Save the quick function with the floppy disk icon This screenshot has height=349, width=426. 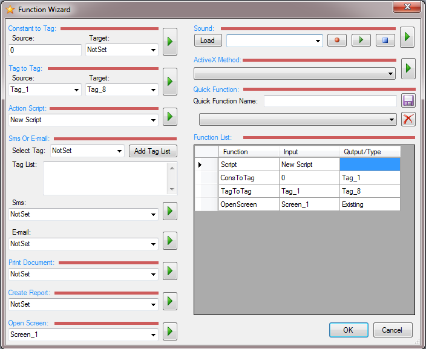[408, 101]
